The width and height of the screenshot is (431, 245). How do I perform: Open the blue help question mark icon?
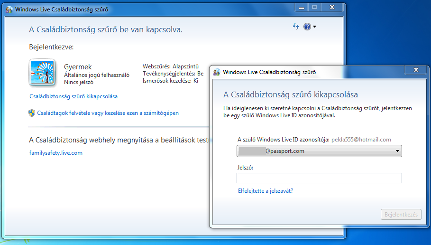pyautogui.click(x=307, y=27)
